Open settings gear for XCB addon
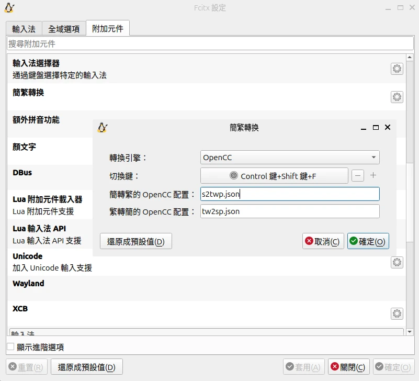The width and height of the screenshot is (419, 381). pyautogui.click(x=397, y=313)
